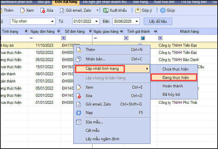The width and height of the screenshot is (218, 149).
Task: Select Đang thực hiện from status submenu
Action: click(x=174, y=78)
